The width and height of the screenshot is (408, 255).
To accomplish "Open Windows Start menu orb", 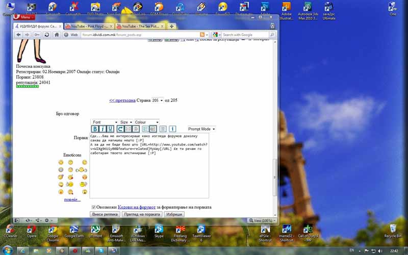I will tap(7, 250).
